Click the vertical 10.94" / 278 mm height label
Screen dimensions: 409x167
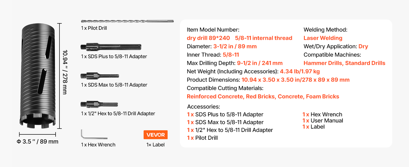(x=65, y=72)
